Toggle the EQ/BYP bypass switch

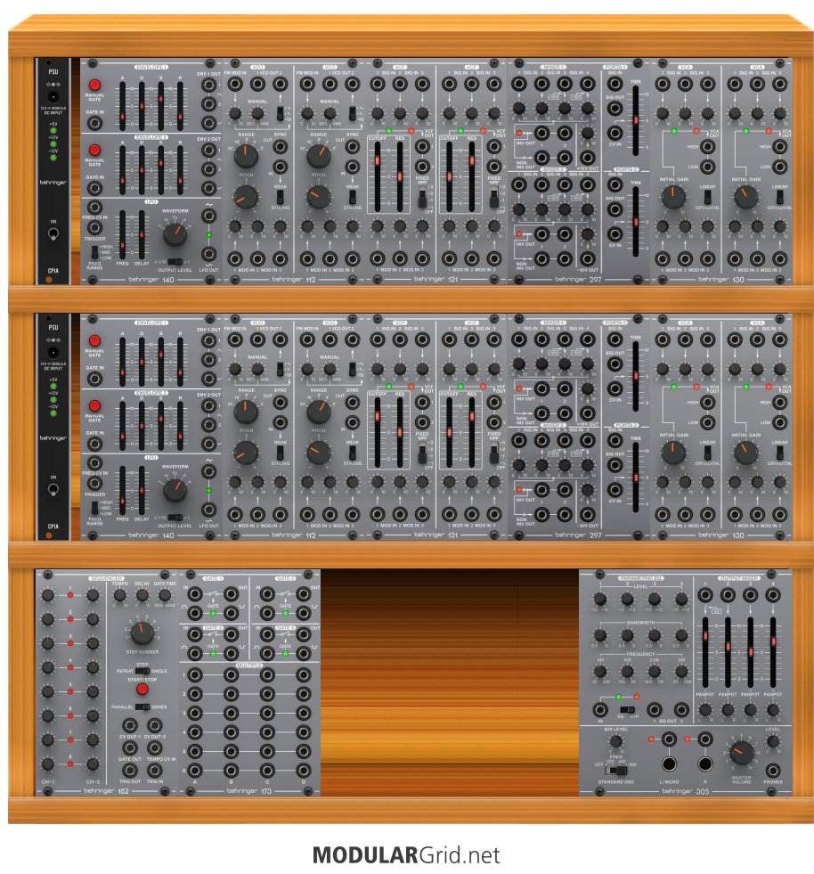(627, 709)
